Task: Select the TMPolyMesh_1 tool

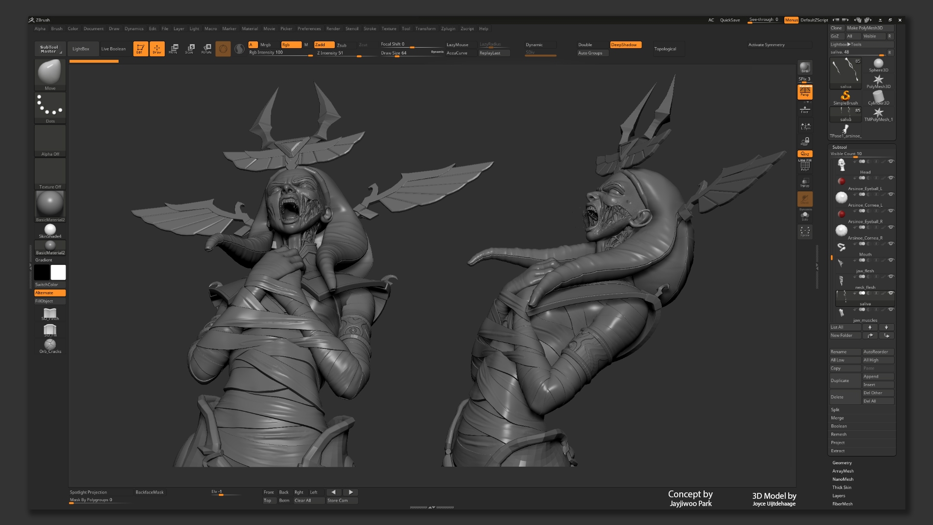Action: (878, 114)
